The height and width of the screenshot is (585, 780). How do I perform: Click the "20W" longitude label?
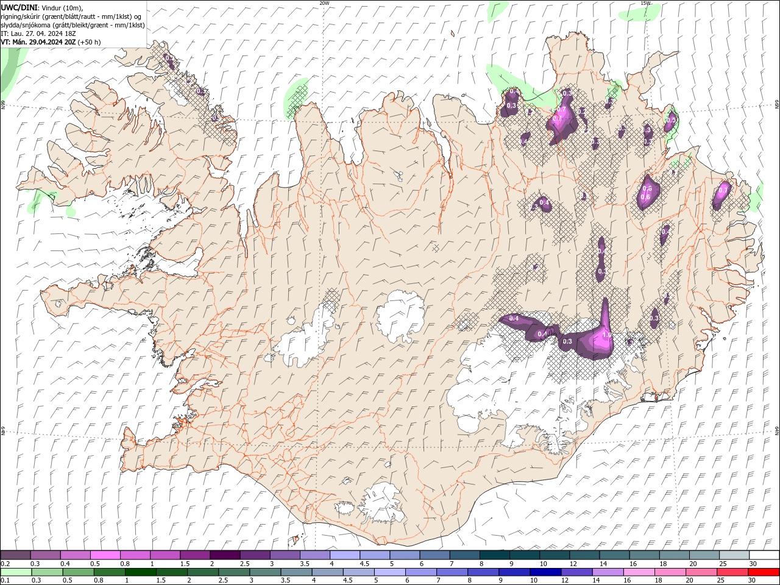[x=324, y=3]
